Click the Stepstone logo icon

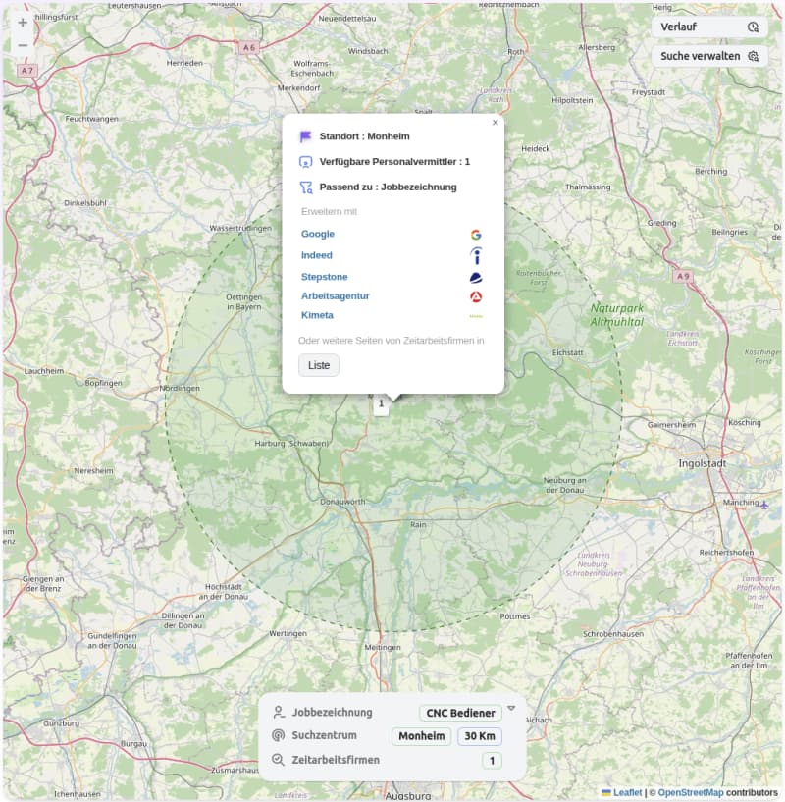pos(475,277)
